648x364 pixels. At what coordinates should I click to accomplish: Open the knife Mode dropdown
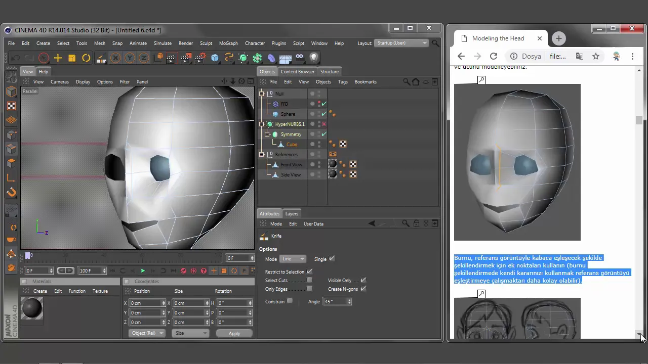click(293, 259)
